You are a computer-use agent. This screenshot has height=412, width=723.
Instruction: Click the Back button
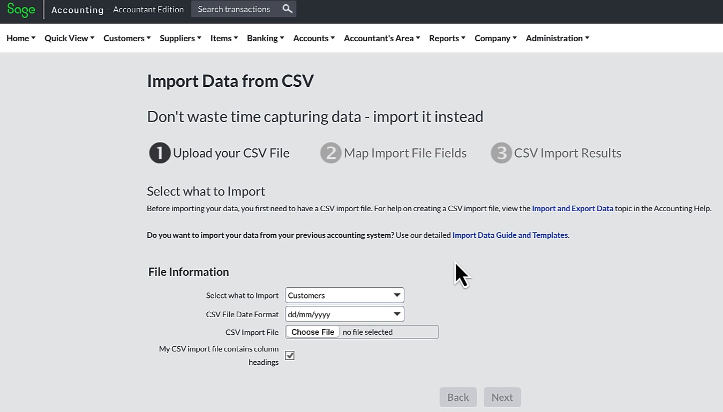pos(458,397)
